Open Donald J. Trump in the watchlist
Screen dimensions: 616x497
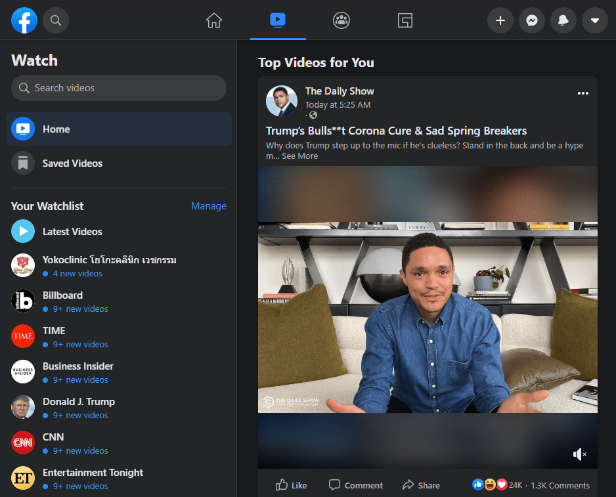pos(119,408)
